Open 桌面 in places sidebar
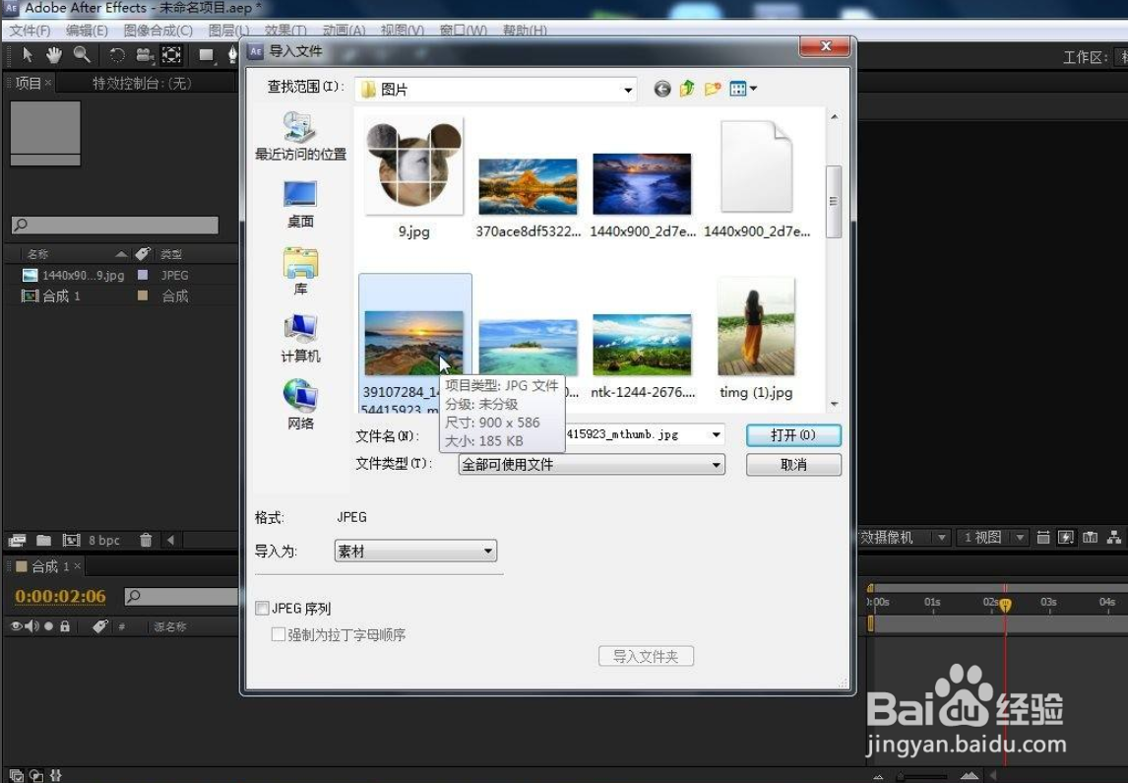This screenshot has width=1128, height=783. (301, 205)
